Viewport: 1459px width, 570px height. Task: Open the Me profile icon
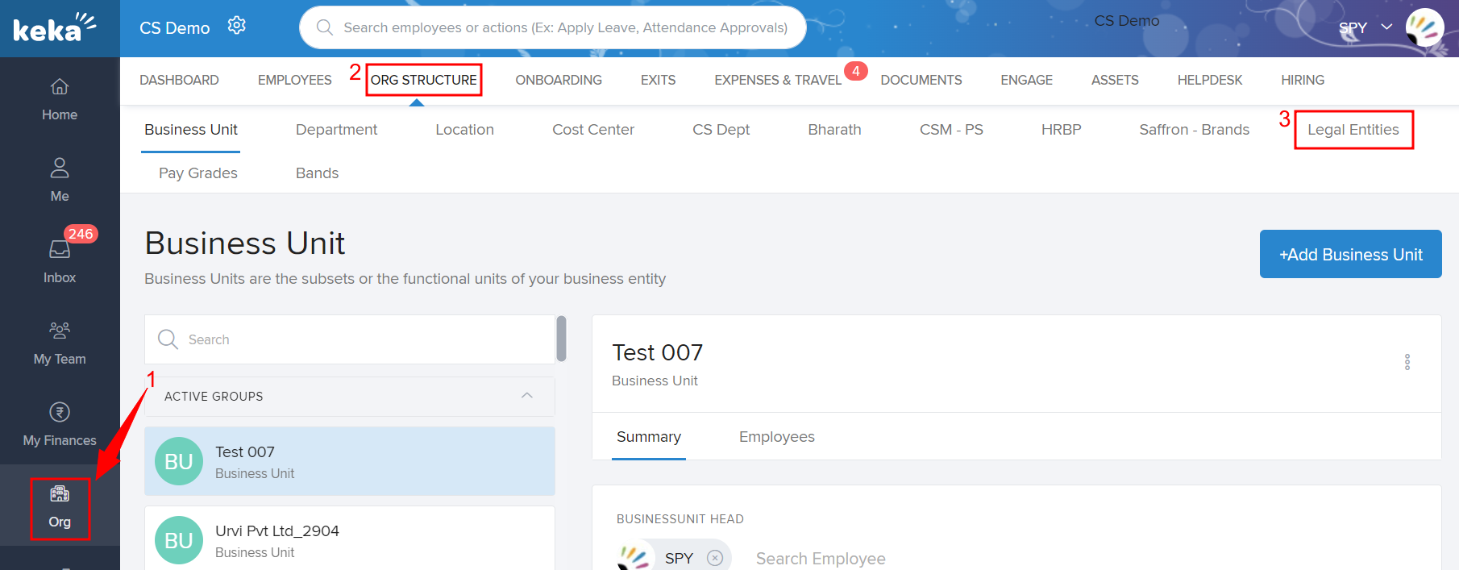point(60,169)
